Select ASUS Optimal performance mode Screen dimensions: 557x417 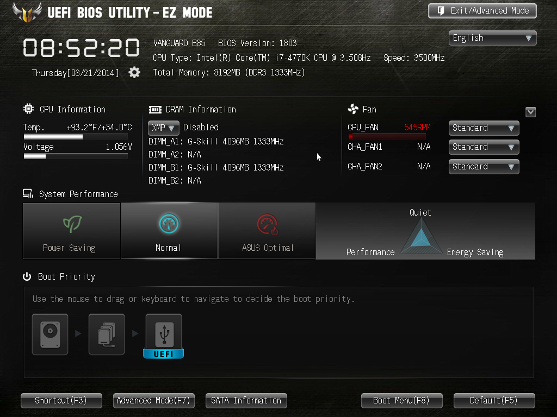(267, 231)
